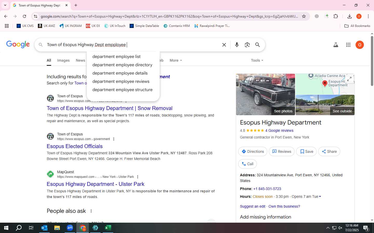Open Search Labs flask icon
Image resolution: width=374 pixels, height=233 pixels.
(336, 45)
